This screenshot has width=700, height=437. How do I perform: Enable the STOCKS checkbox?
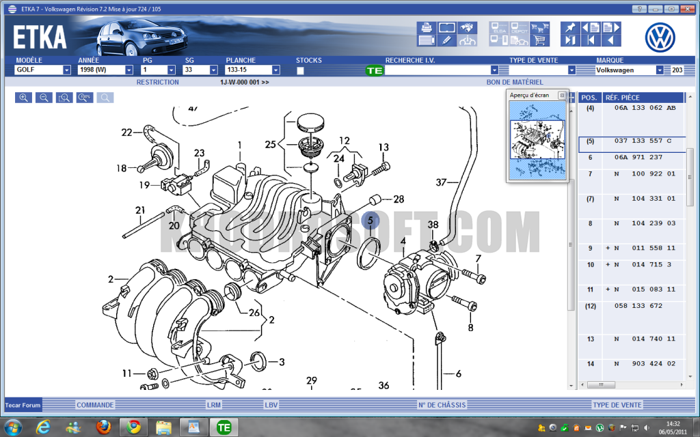pos(299,70)
